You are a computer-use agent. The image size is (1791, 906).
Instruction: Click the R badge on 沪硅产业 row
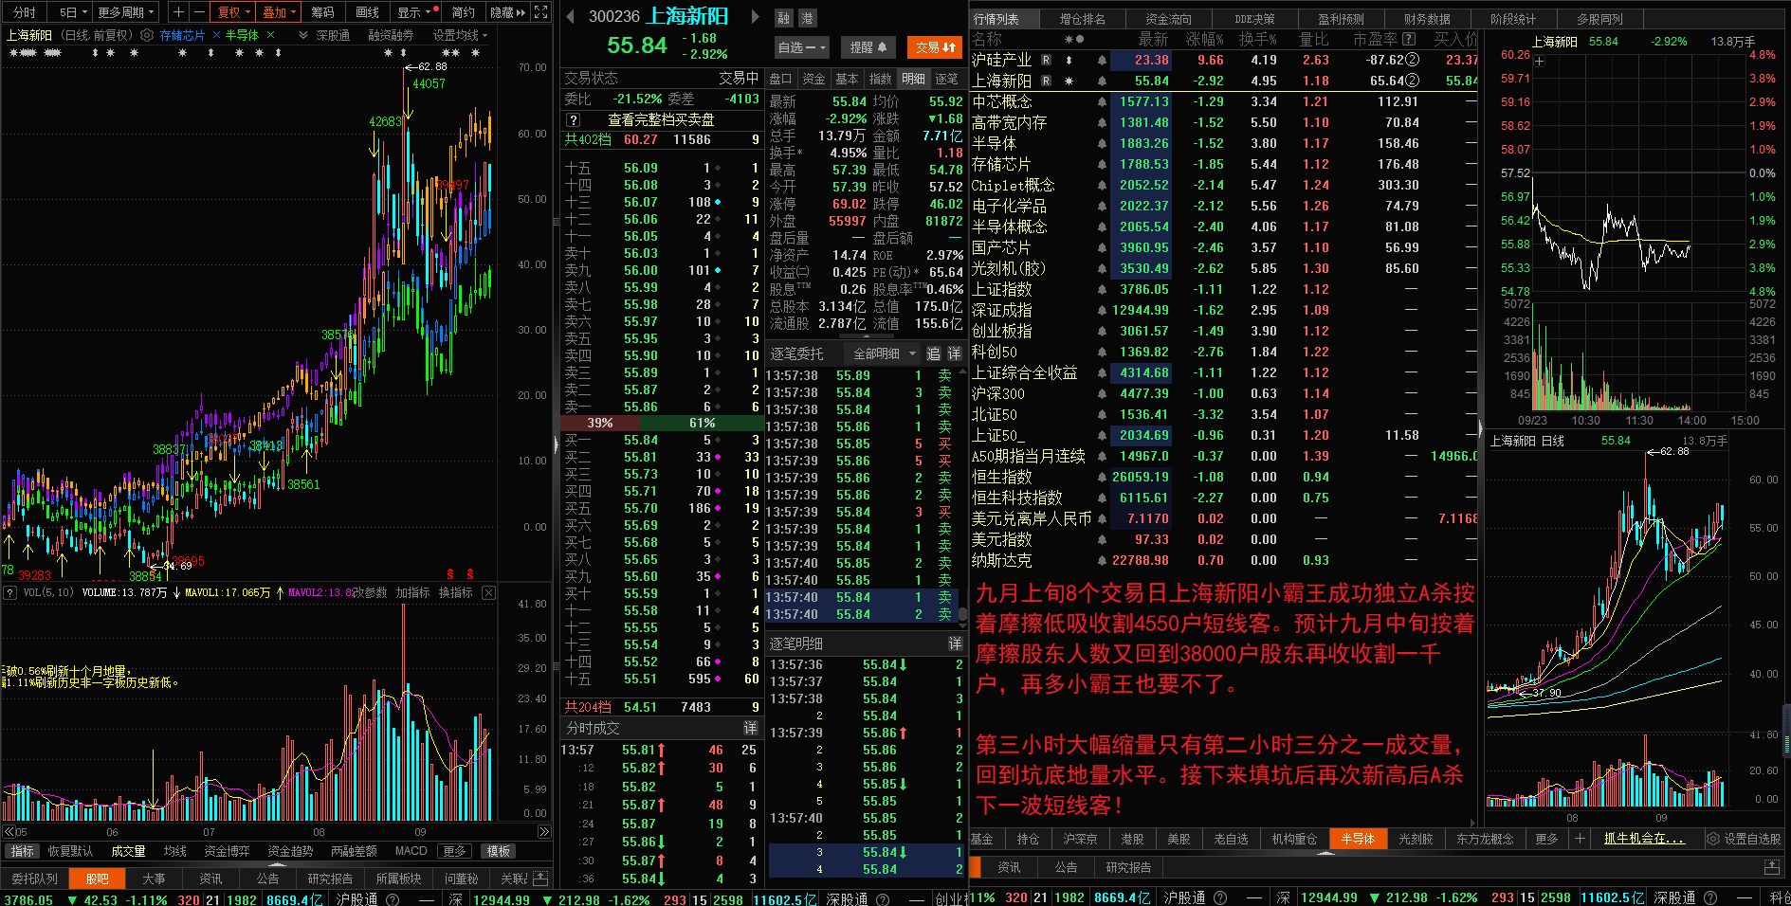point(1046,60)
